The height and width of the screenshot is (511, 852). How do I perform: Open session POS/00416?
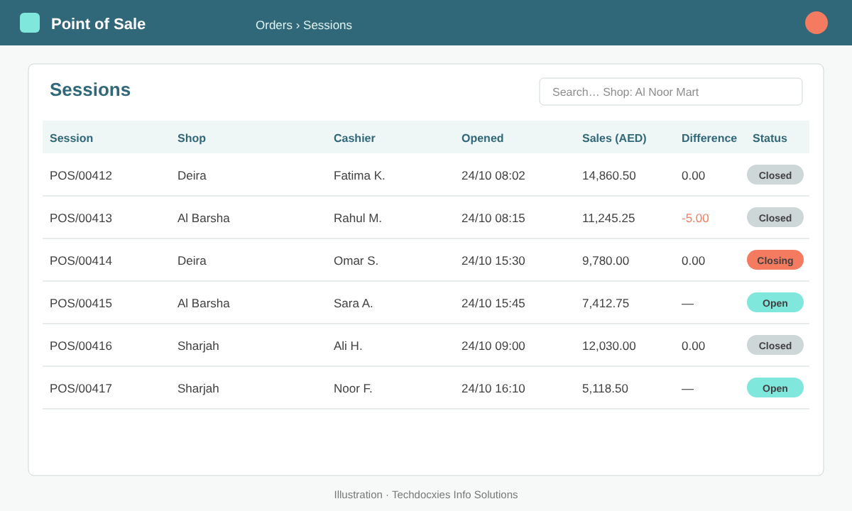81,346
